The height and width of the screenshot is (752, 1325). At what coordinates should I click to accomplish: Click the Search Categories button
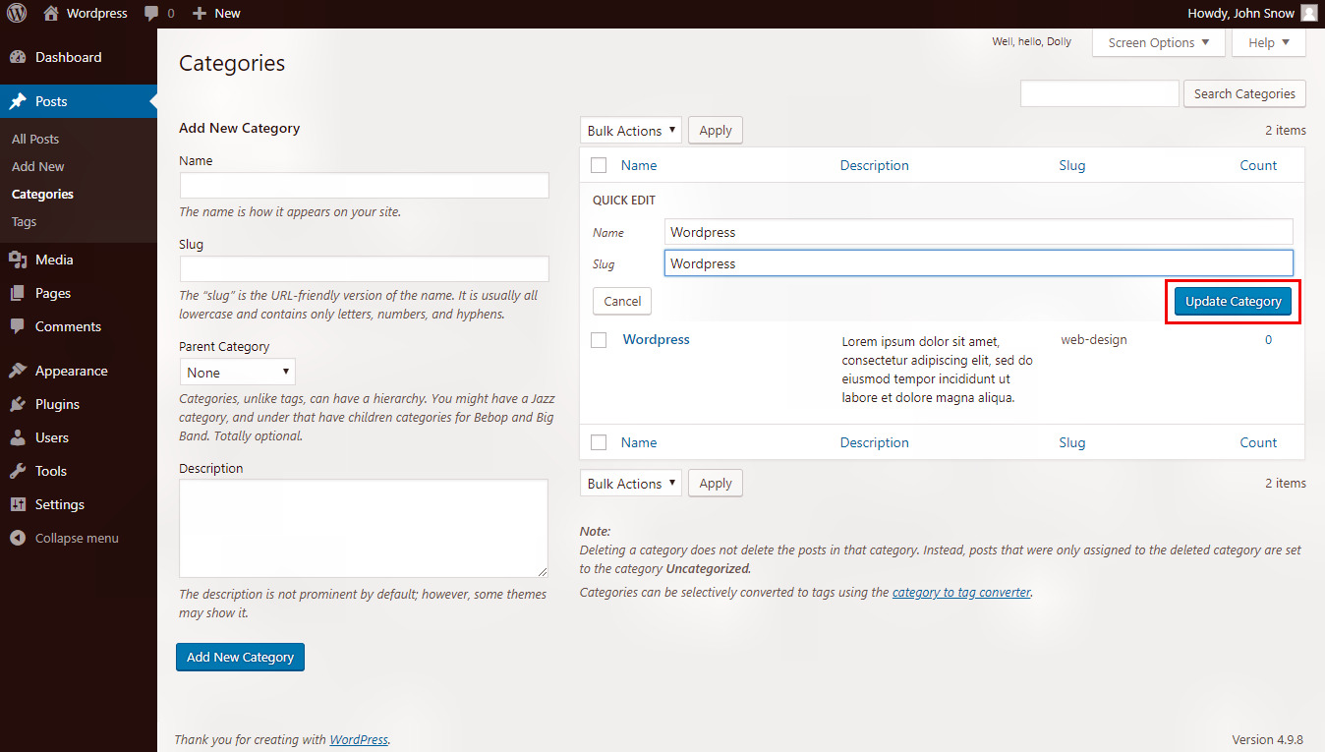pyautogui.click(x=1244, y=93)
